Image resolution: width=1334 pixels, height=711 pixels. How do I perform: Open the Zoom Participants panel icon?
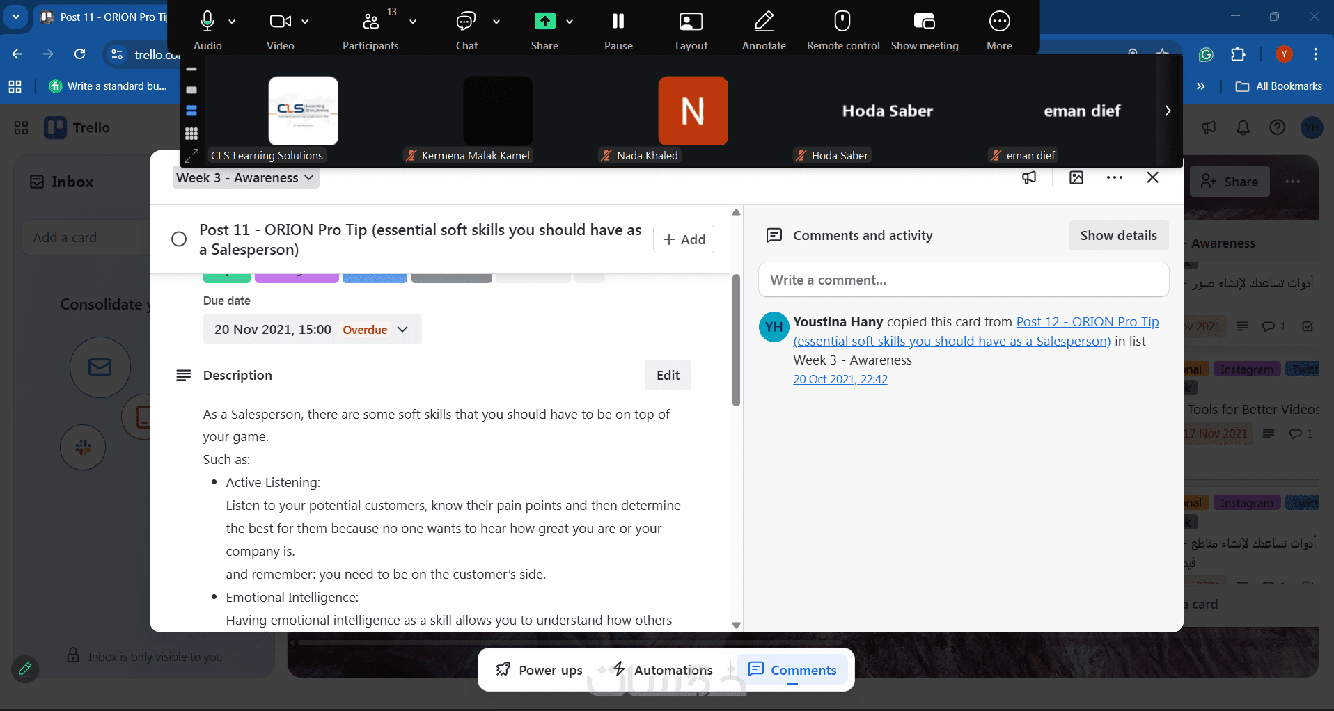371,22
